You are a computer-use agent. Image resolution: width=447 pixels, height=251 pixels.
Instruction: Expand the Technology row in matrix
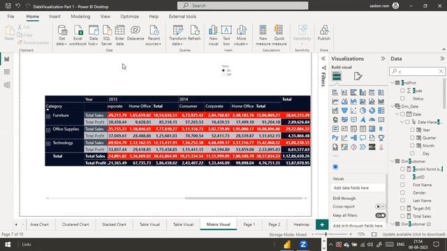click(48, 144)
